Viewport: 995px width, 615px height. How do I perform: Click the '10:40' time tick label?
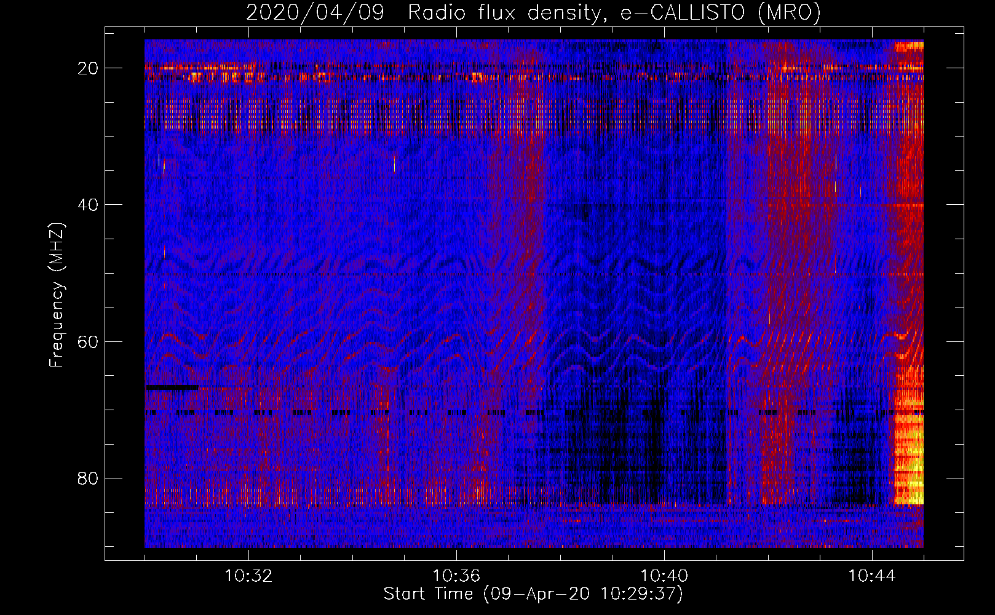pyautogui.click(x=664, y=576)
